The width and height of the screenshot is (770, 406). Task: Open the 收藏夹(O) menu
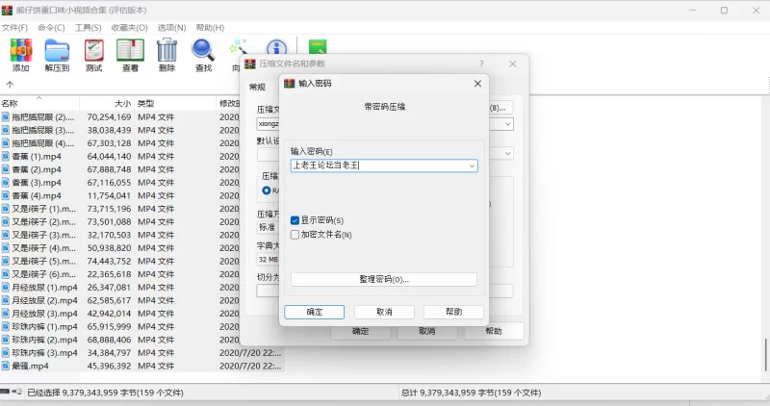(x=130, y=28)
